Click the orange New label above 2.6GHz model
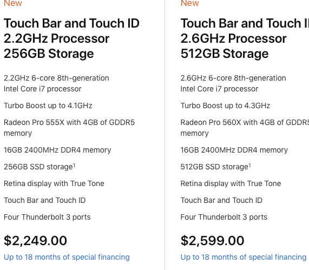The height and width of the screenshot is (270, 309). [190, 3]
